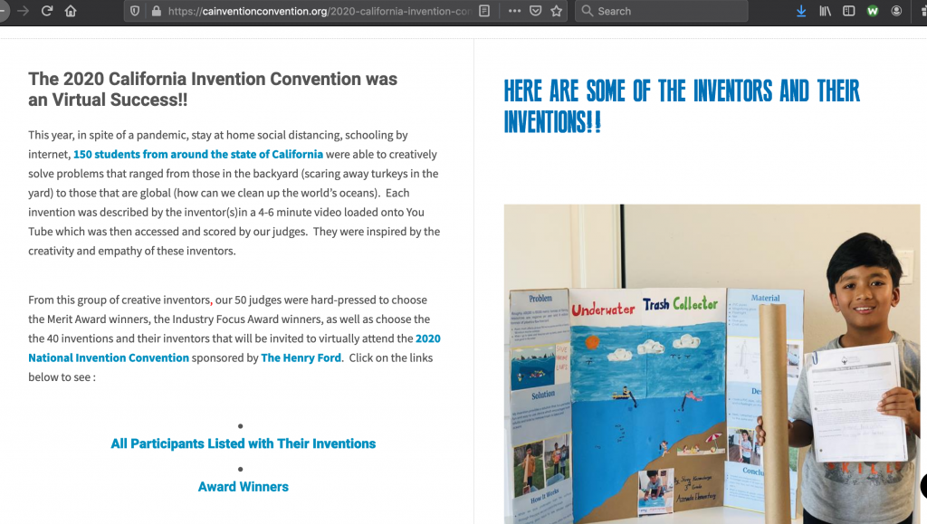Toggle the browser sidebar icon

(848, 11)
